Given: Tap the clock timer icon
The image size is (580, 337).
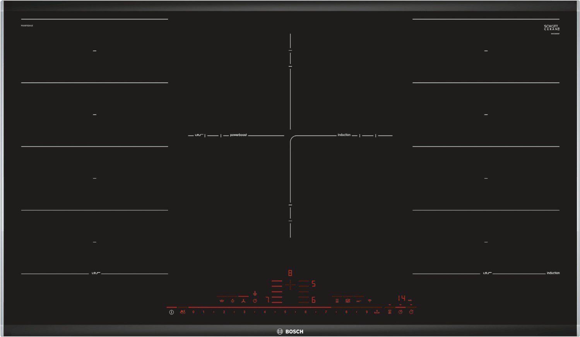Looking at the screenshot, I should coord(400,312).
